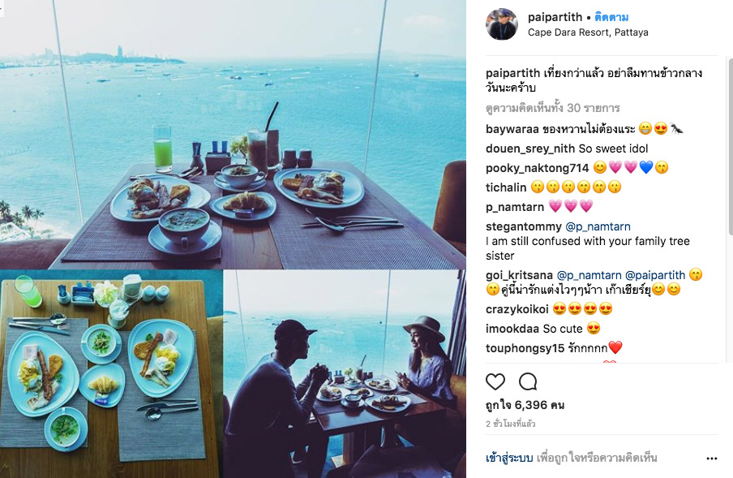The image size is (733, 478).
Task: Open the 6,396 likes count list
Action: 525,405
